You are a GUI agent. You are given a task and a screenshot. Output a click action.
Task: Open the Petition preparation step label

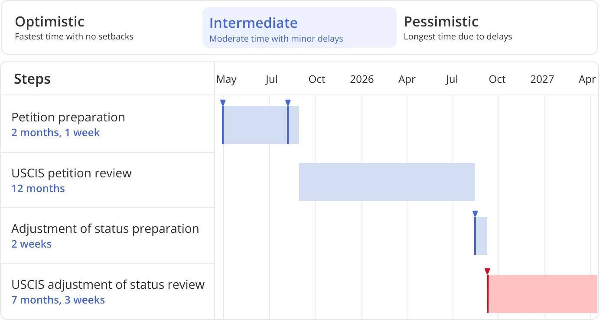(68, 118)
